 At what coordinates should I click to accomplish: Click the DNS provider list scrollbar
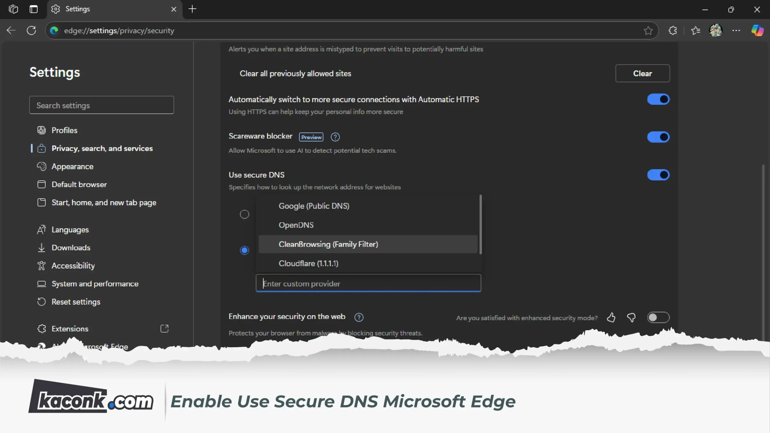pyautogui.click(x=480, y=224)
